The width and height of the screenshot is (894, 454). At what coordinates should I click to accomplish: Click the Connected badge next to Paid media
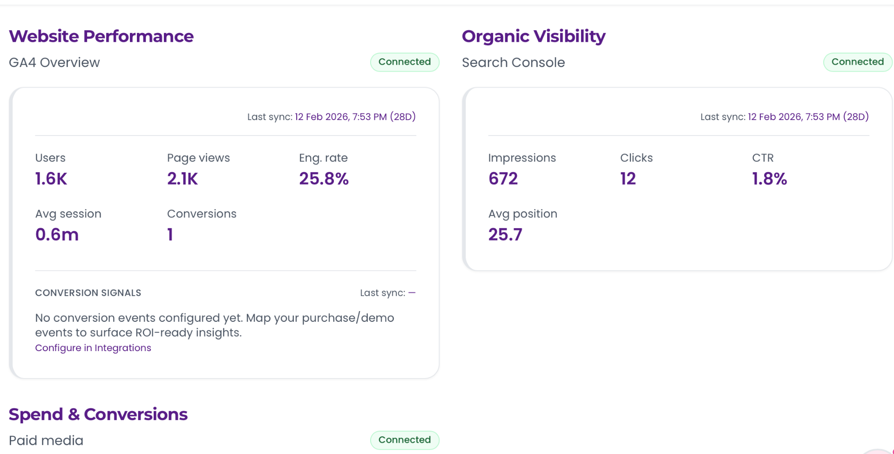(x=404, y=440)
